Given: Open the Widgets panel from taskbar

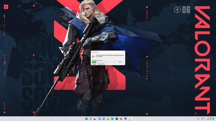Looking at the screenshot, I should [99, 119].
